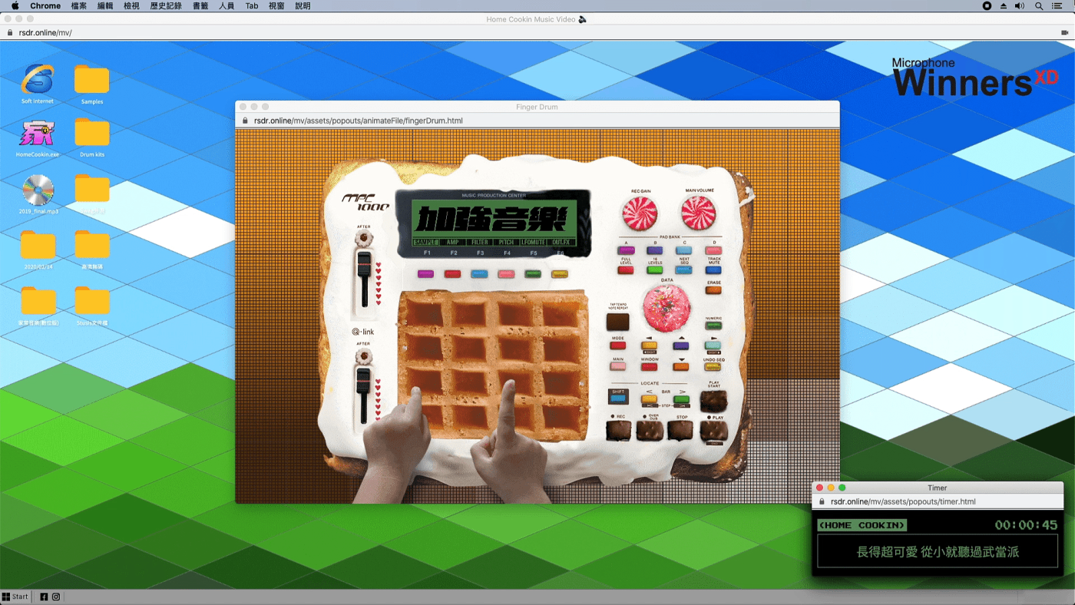Click the F3 blue function button
Screen dimensions: 1075x605
coord(479,274)
